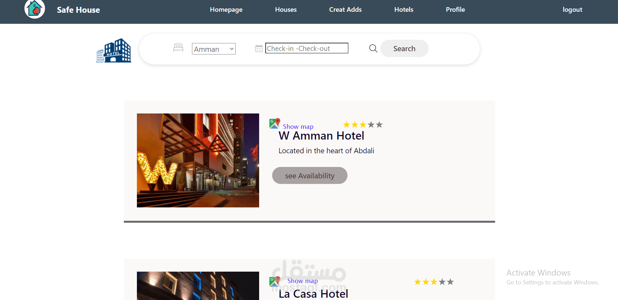
Task: Click 'Located in the heart of Abdali' text
Action: click(326, 151)
